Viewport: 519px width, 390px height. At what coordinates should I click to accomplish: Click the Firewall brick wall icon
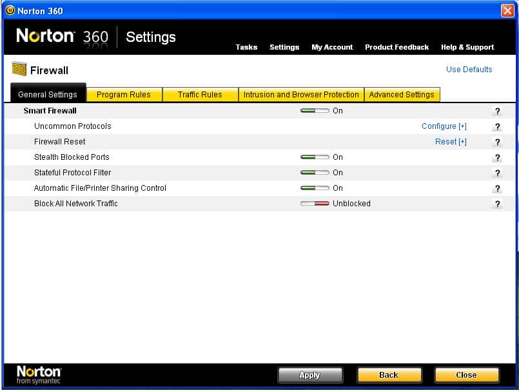tap(19, 69)
